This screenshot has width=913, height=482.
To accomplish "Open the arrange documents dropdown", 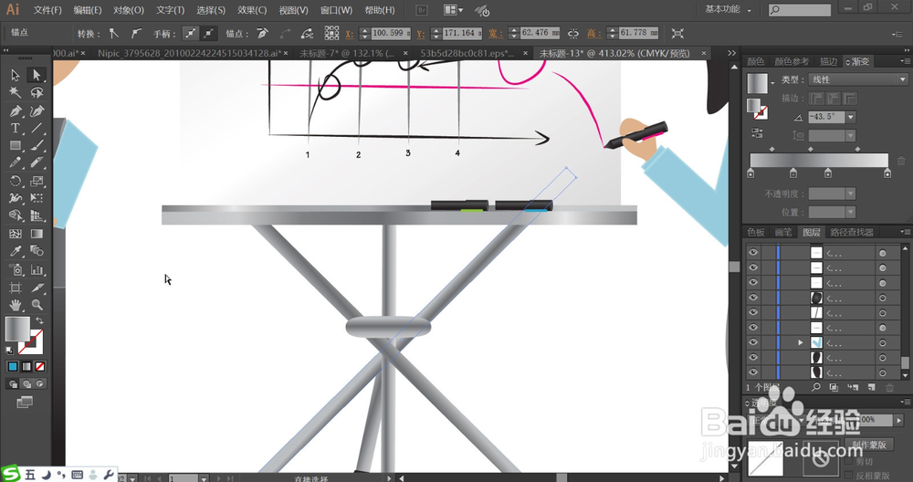I will (454, 10).
